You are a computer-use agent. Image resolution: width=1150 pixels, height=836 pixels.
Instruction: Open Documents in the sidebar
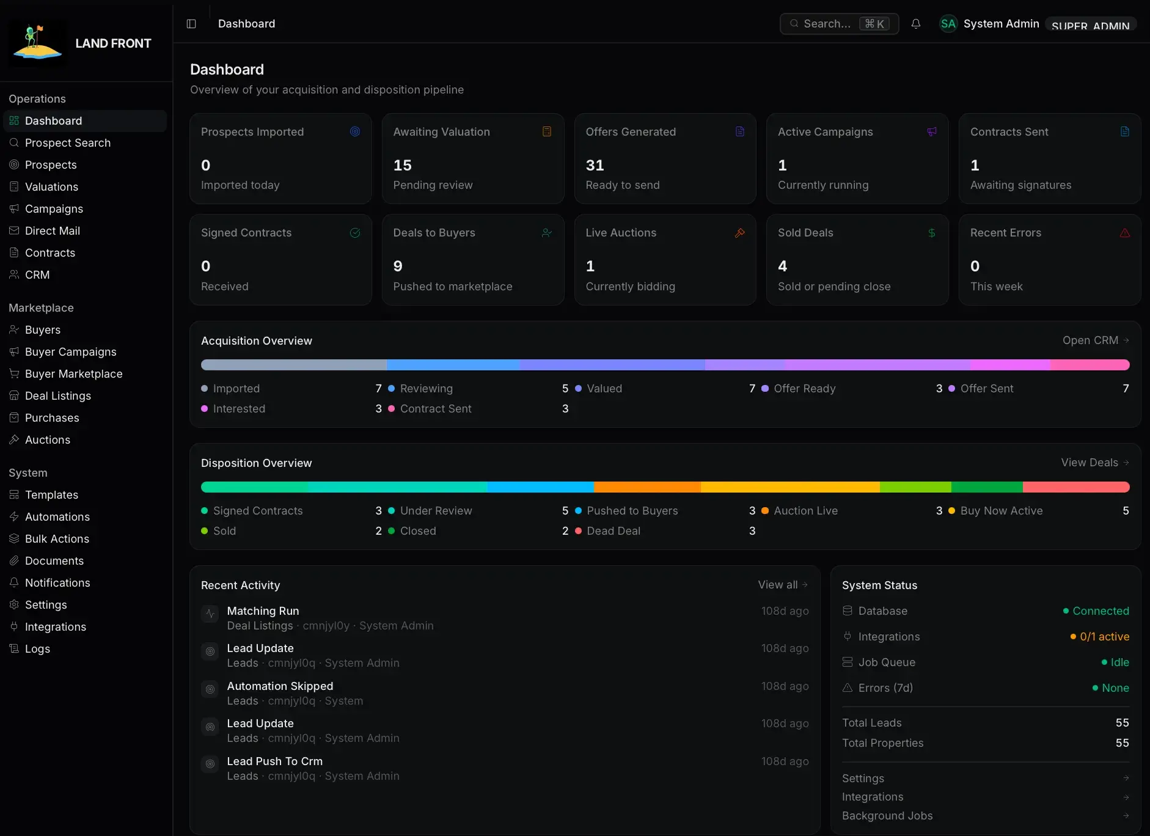(85, 561)
